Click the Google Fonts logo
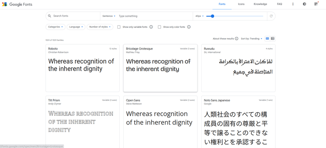The height and width of the screenshot is (148, 326). tap(17, 4)
